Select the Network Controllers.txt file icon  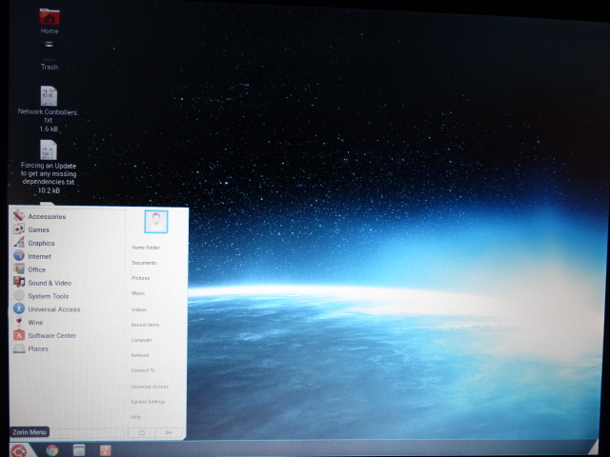(x=49, y=96)
